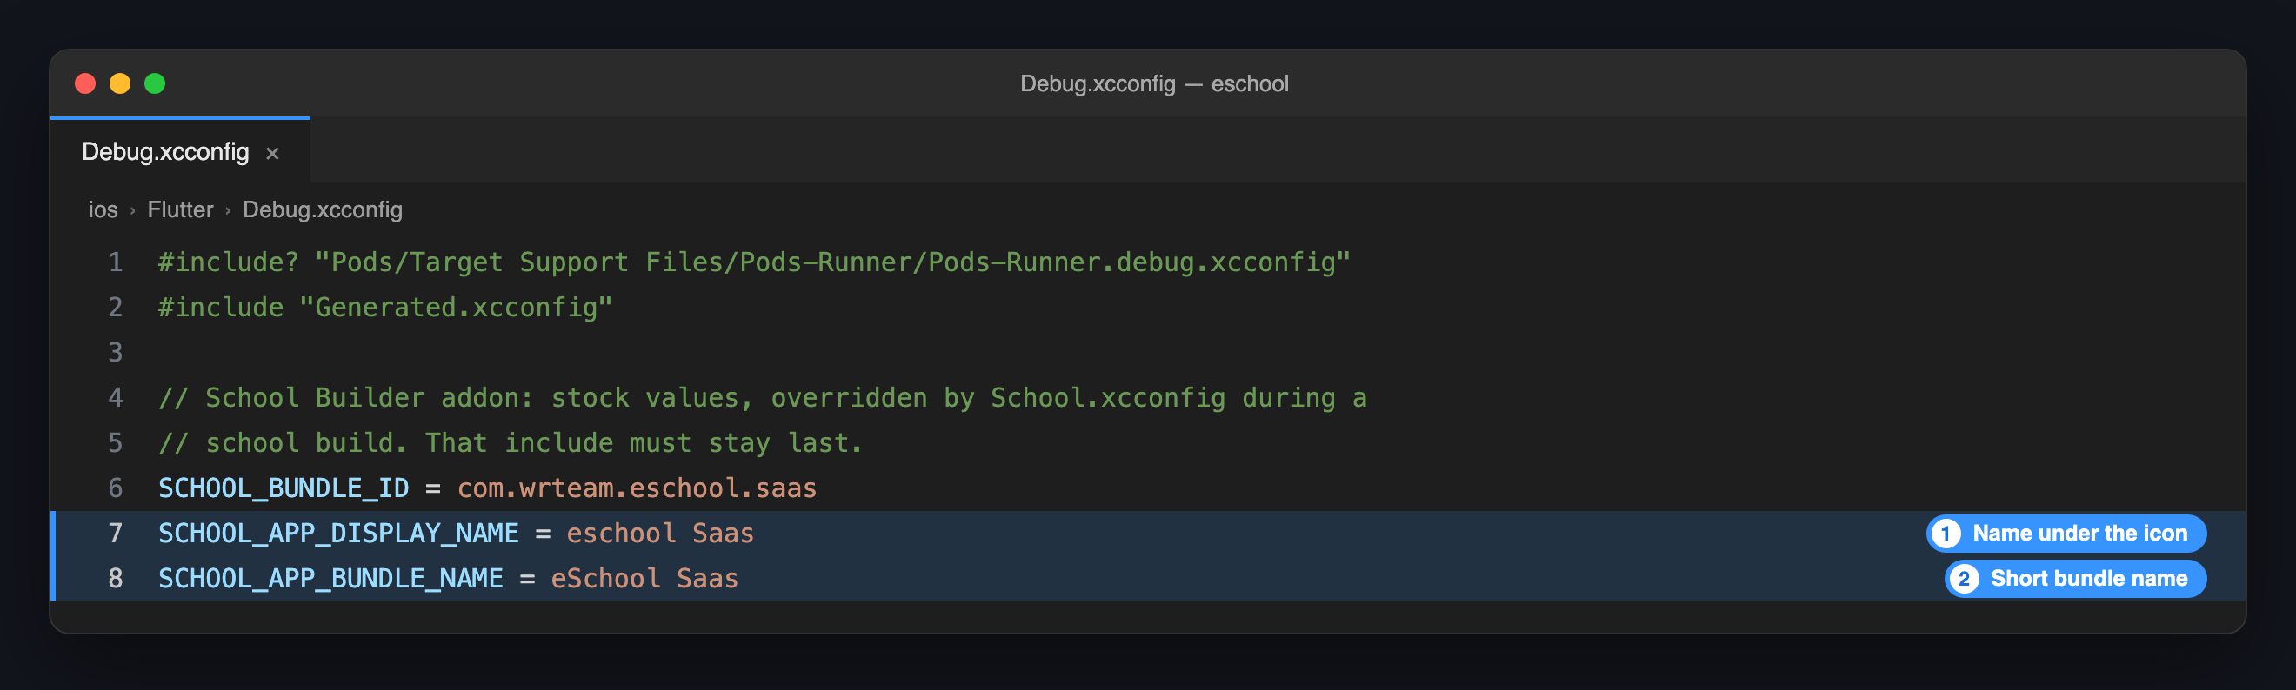
Task: Click line number 2 in the gutter
Action: coord(116,307)
